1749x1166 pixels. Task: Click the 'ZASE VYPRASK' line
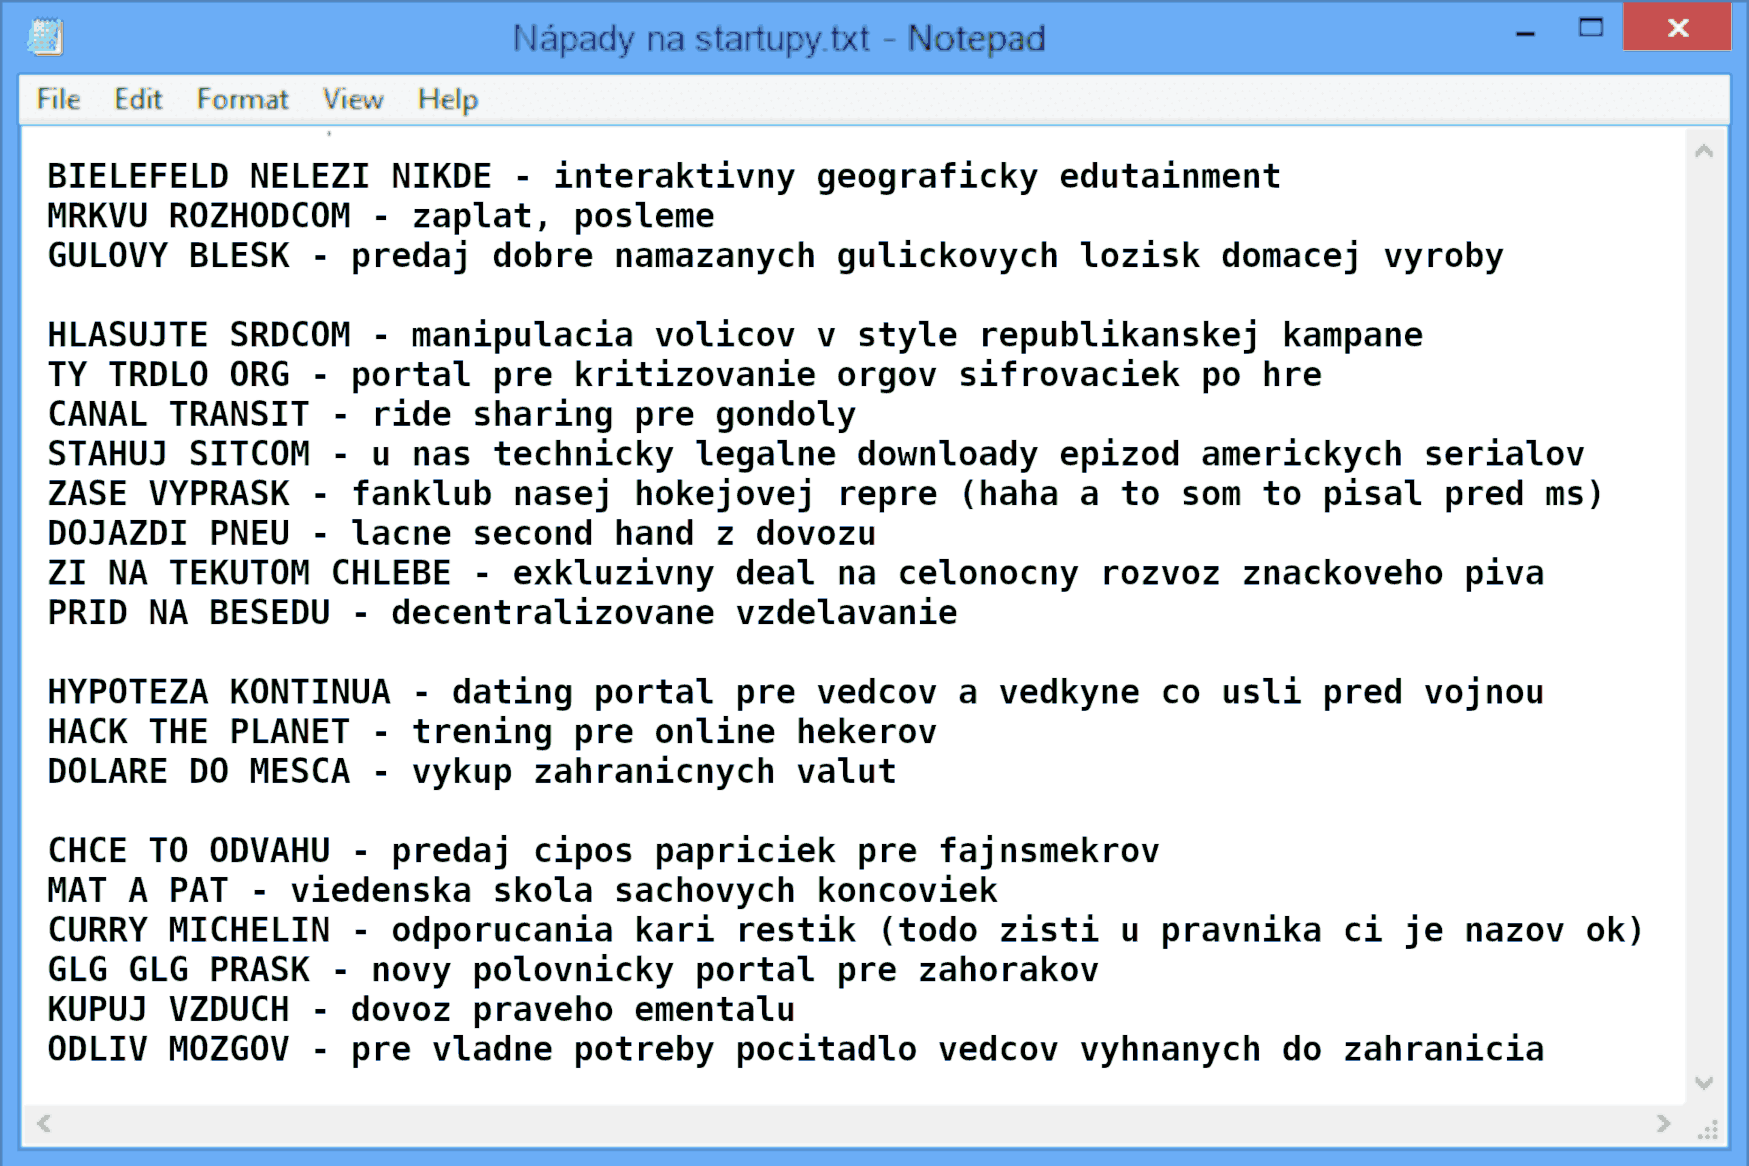[825, 494]
